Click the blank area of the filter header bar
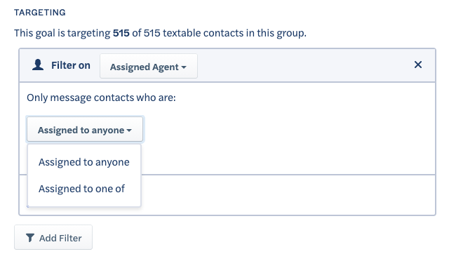This screenshot has height=261, width=449. pyautogui.click(x=304, y=65)
